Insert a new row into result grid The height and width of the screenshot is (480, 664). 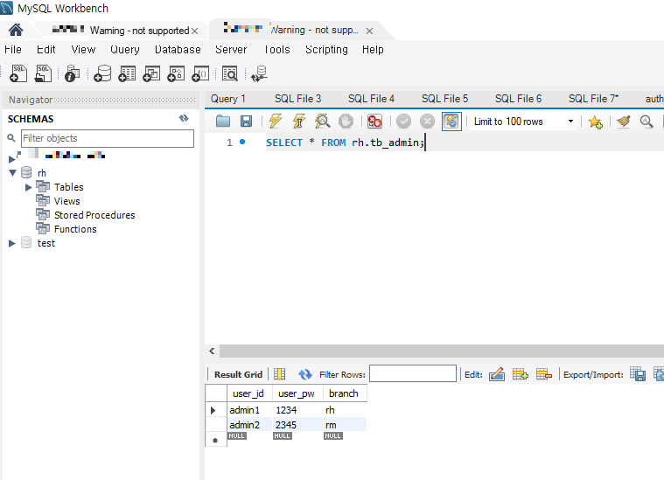tap(520, 374)
